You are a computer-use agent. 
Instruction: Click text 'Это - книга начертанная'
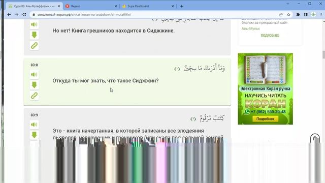(83, 131)
